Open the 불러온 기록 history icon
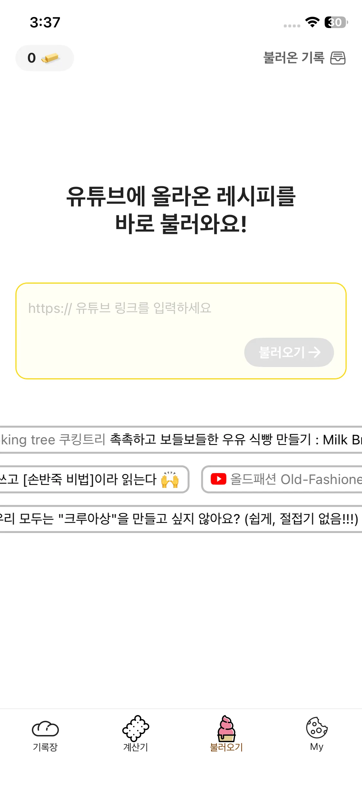 [x=338, y=58]
